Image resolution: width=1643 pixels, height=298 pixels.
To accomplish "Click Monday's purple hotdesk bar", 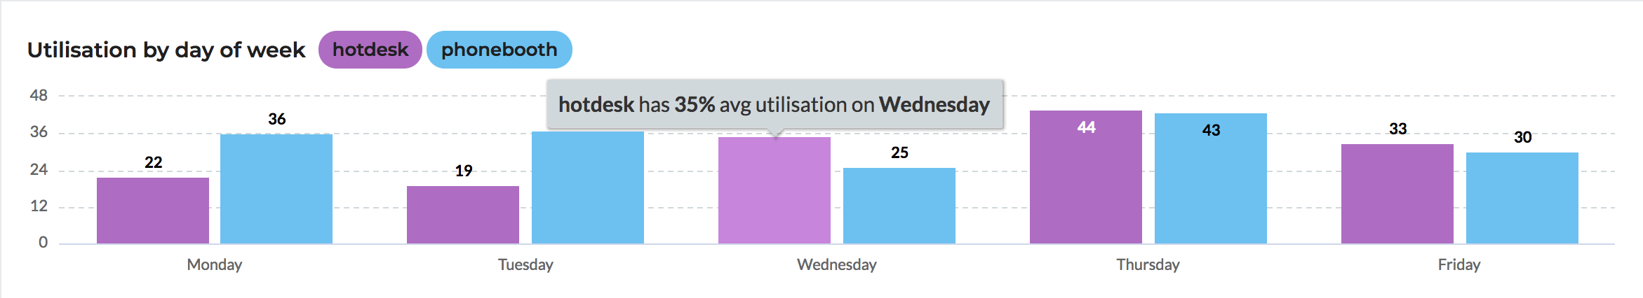I will click(153, 211).
